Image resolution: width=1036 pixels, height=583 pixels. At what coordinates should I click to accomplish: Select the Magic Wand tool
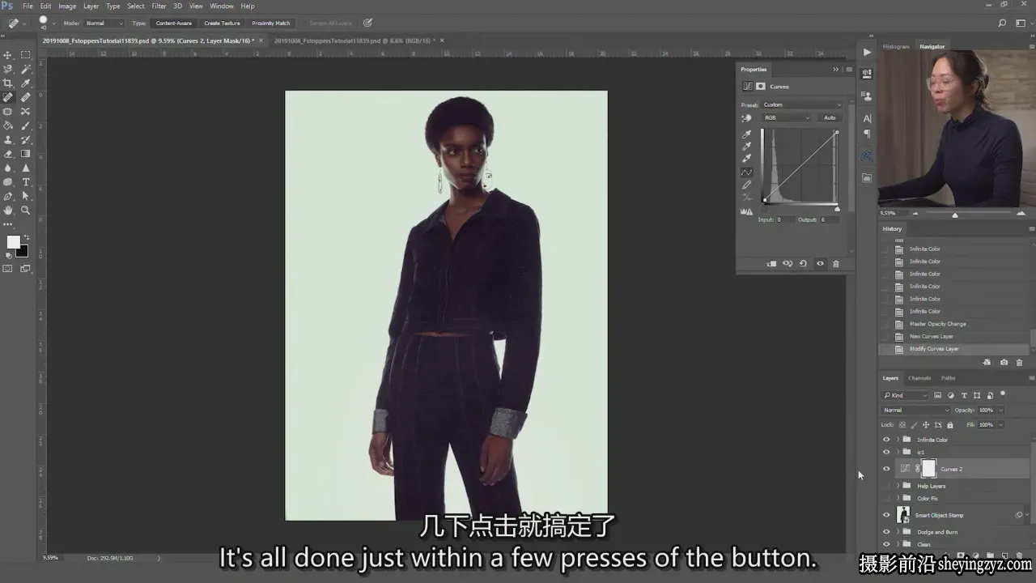(25, 69)
